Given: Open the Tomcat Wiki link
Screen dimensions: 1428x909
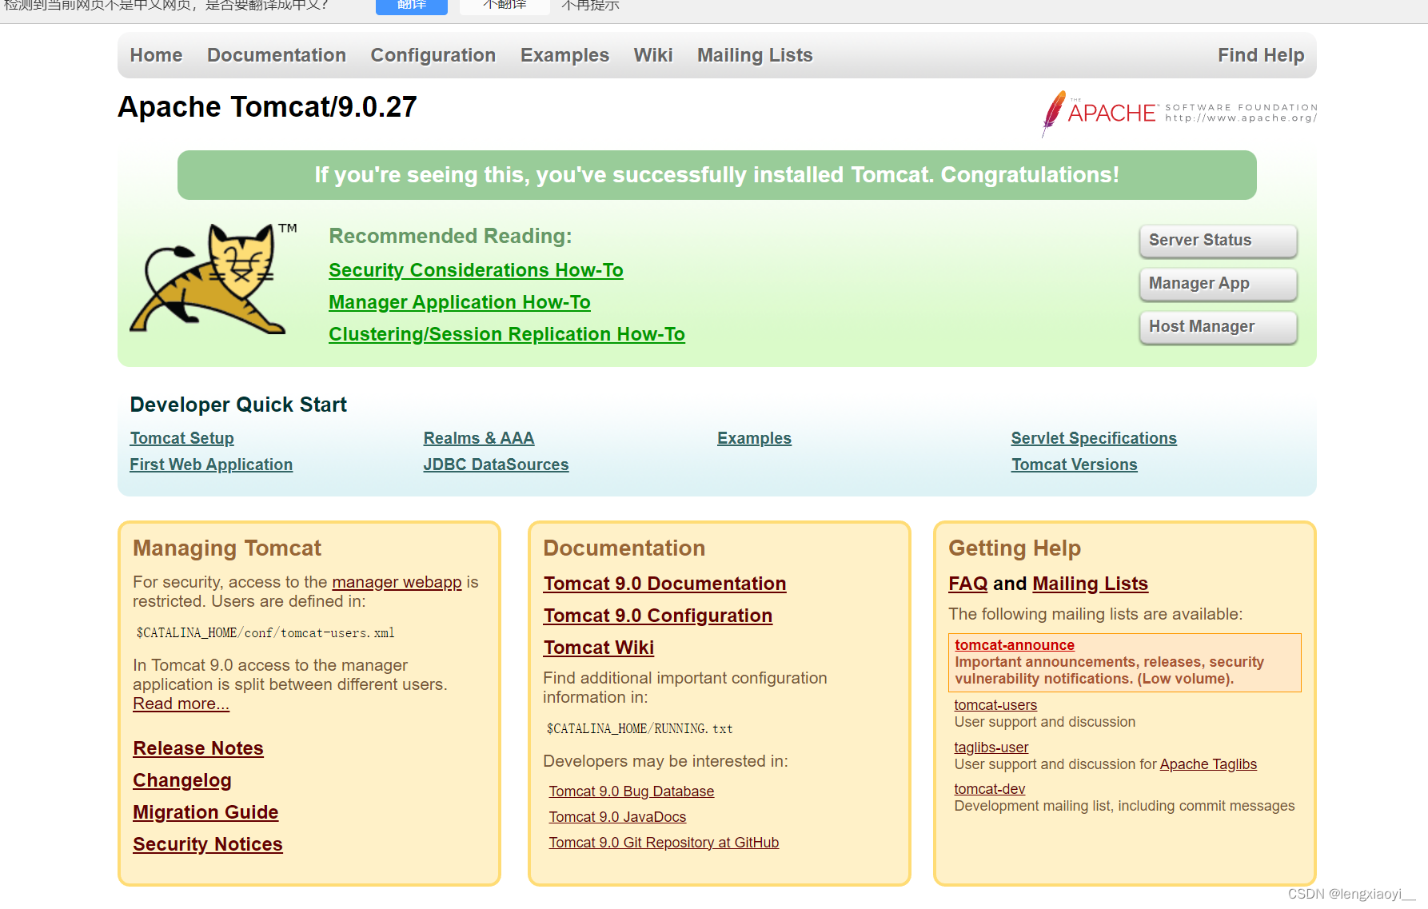Looking at the screenshot, I should tap(599, 648).
